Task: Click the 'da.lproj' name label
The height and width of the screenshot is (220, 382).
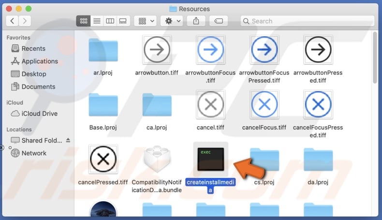Action: pyautogui.click(x=318, y=182)
